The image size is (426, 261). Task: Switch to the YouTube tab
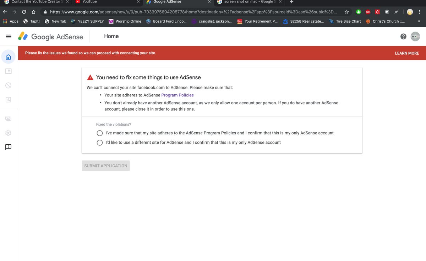point(106,2)
